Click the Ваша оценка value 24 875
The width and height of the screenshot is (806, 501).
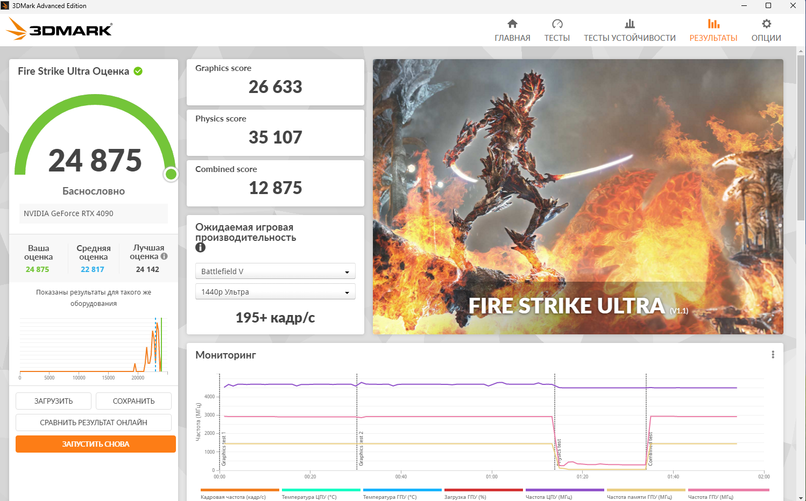(38, 269)
